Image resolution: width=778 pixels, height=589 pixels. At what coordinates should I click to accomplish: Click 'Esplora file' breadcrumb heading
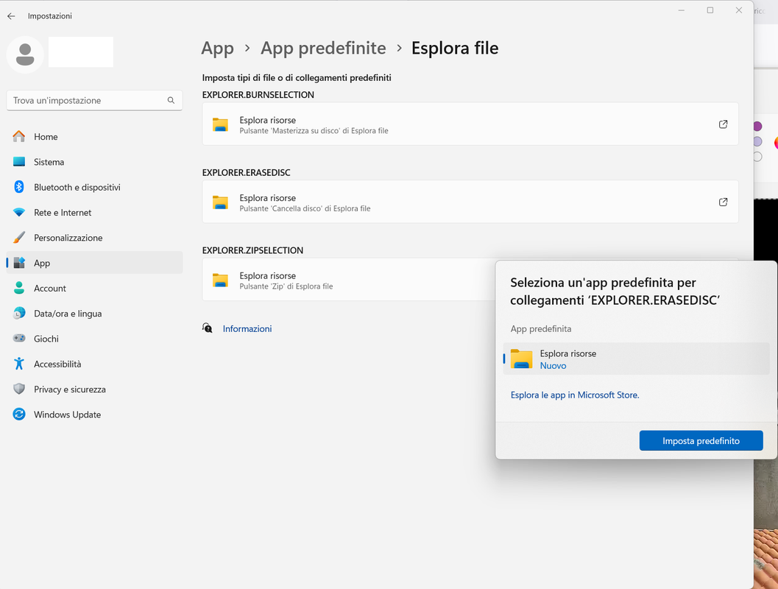click(x=455, y=49)
